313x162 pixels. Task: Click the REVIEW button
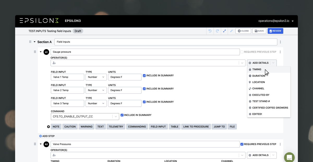coord(275,31)
